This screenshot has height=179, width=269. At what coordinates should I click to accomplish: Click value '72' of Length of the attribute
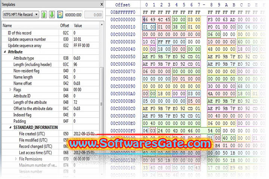(x=75, y=102)
